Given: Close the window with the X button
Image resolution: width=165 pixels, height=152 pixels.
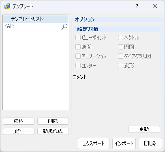Looking at the screenshot, I should [x=155, y=6].
